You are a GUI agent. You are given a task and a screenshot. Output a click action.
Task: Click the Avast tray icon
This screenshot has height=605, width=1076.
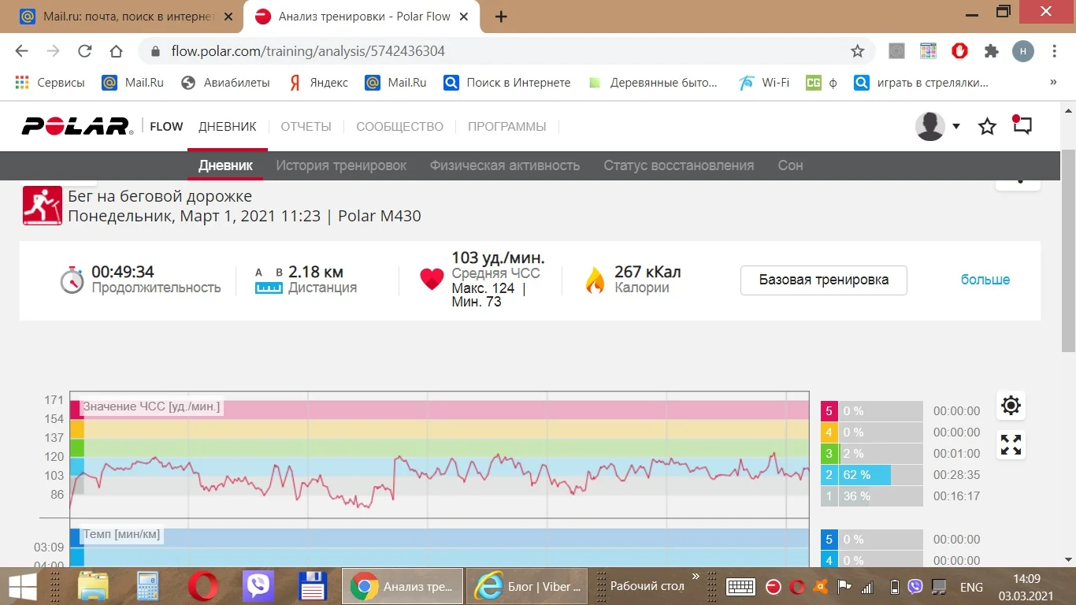[820, 587]
